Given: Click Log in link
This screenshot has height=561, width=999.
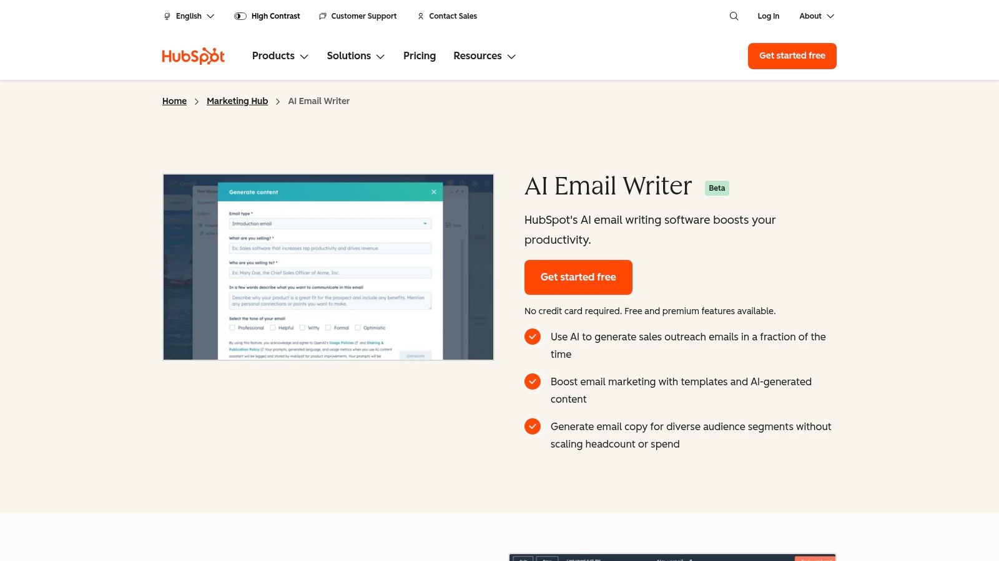Looking at the screenshot, I should (x=768, y=16).
